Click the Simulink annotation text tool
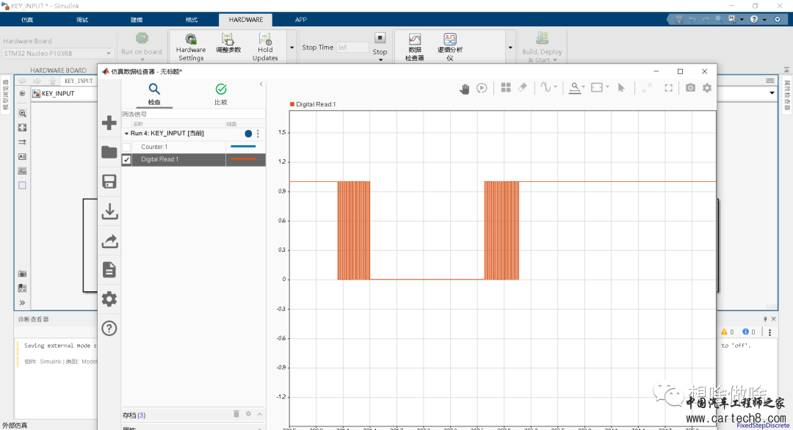 22,156
